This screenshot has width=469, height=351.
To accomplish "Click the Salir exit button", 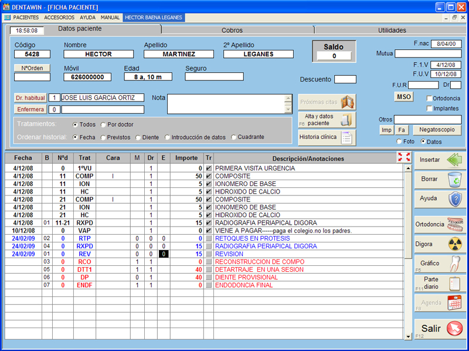I will (x=440, y=329).
